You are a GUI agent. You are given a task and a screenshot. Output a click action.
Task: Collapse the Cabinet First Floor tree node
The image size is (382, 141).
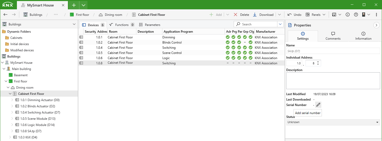click(10, 94)
